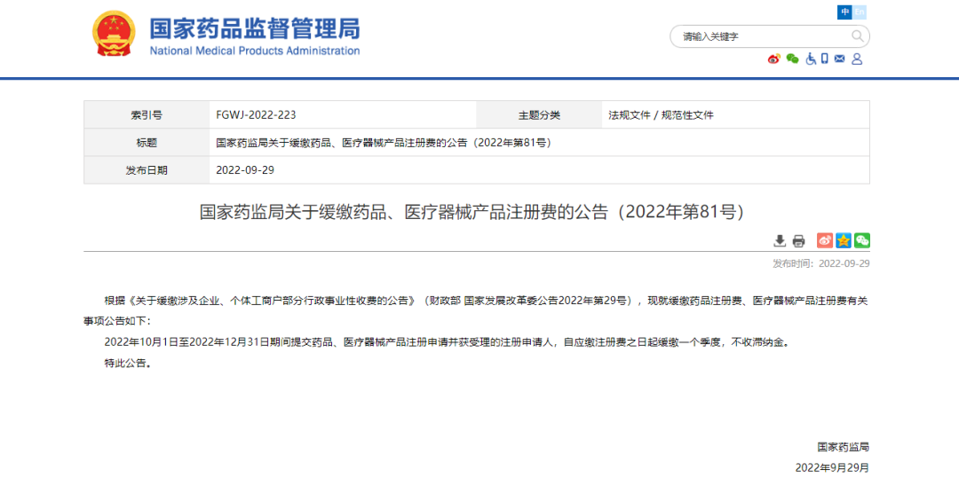Open mobile version via phone icon
This screenshot has width=959, height=486.
[824, 59]
